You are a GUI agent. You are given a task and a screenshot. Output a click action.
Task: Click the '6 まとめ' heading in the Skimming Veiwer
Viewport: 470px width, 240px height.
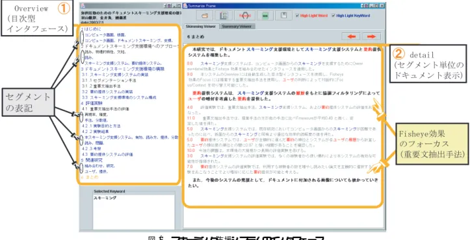pyautogui.click(x=196, y=37)
